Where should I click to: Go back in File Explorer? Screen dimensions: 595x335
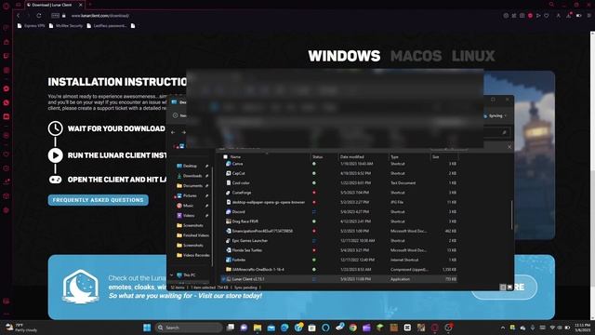pyautogui.click(x=173, y=132)
